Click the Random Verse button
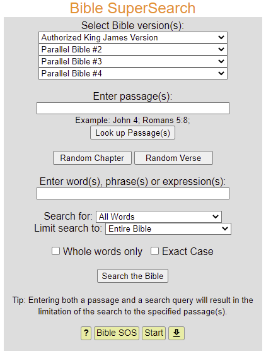Screen dimensions: 266x356 pos(173,158)
